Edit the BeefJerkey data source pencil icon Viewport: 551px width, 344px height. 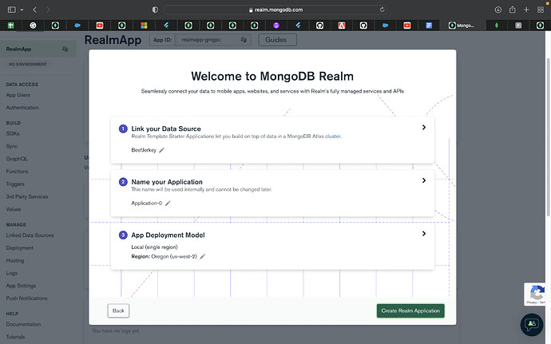(161, 150)
